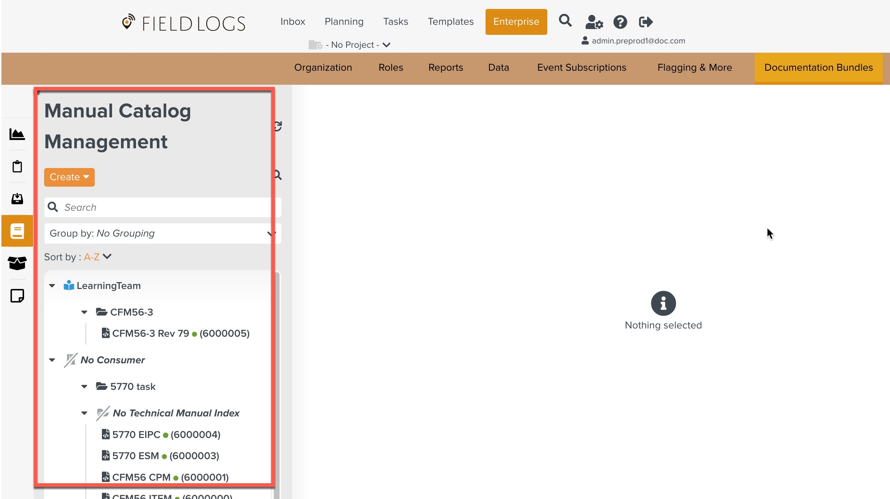Click the CFM56-3 folder icon
The height and width of the screenshot is (499, 890).
[102, 312]
